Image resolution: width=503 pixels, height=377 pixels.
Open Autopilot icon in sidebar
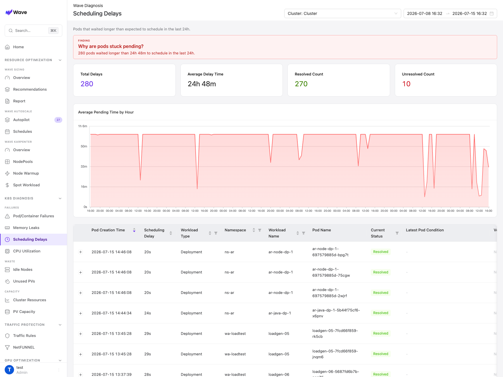coord(7,120)
